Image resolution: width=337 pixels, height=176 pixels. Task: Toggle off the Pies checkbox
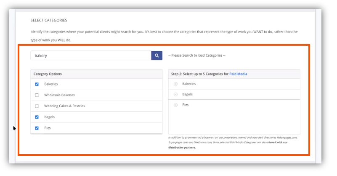[x=37, y=128]
